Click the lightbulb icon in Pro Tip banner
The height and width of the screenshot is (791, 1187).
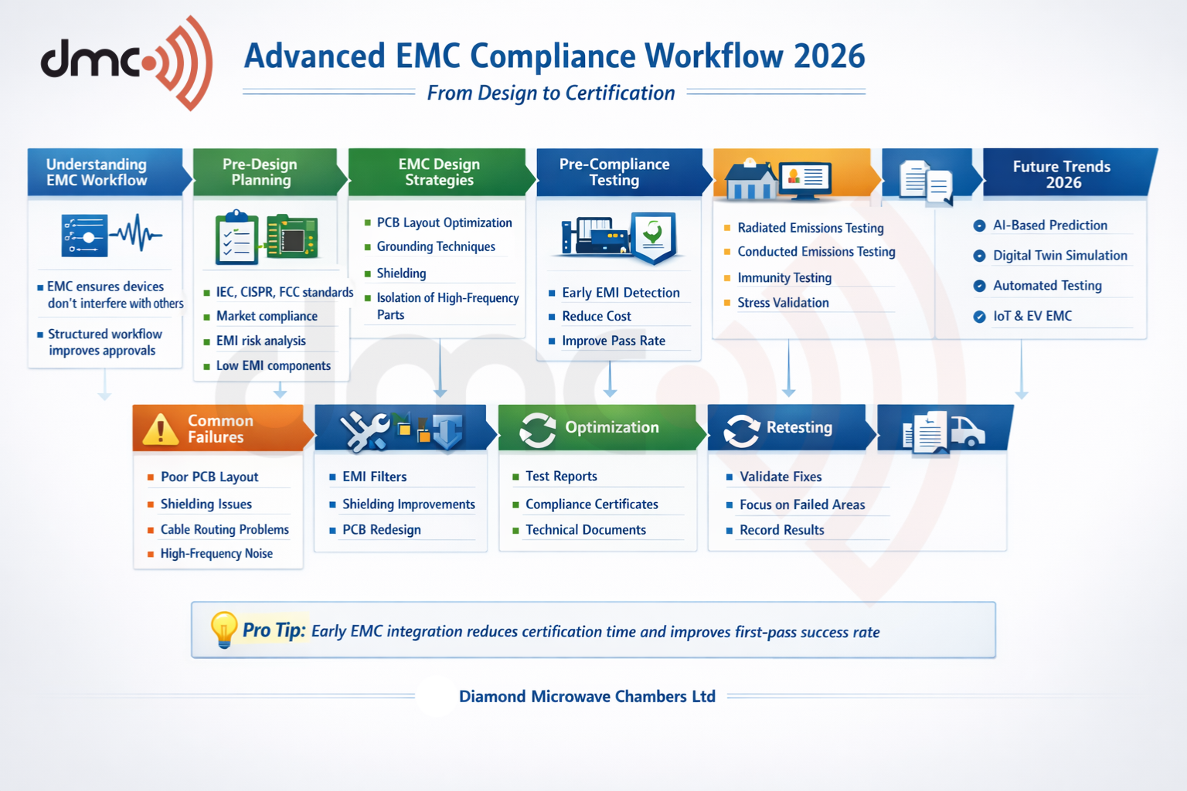click(x=223, y=630)
